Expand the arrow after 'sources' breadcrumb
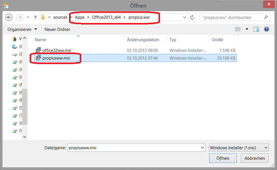Viewport: 277px width, 170px height. (x=71, y=17)
